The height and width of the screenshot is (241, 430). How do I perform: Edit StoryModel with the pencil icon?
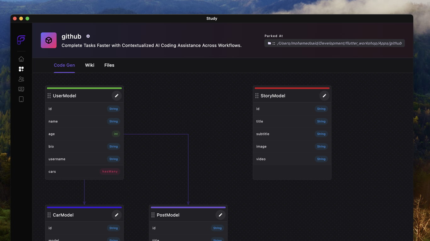pos(325,96)
